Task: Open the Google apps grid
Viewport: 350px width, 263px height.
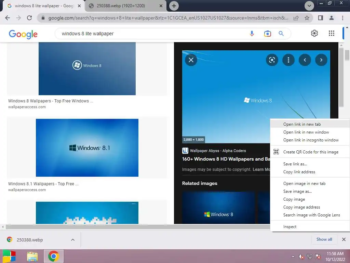Action: click(x=332, y=33)
